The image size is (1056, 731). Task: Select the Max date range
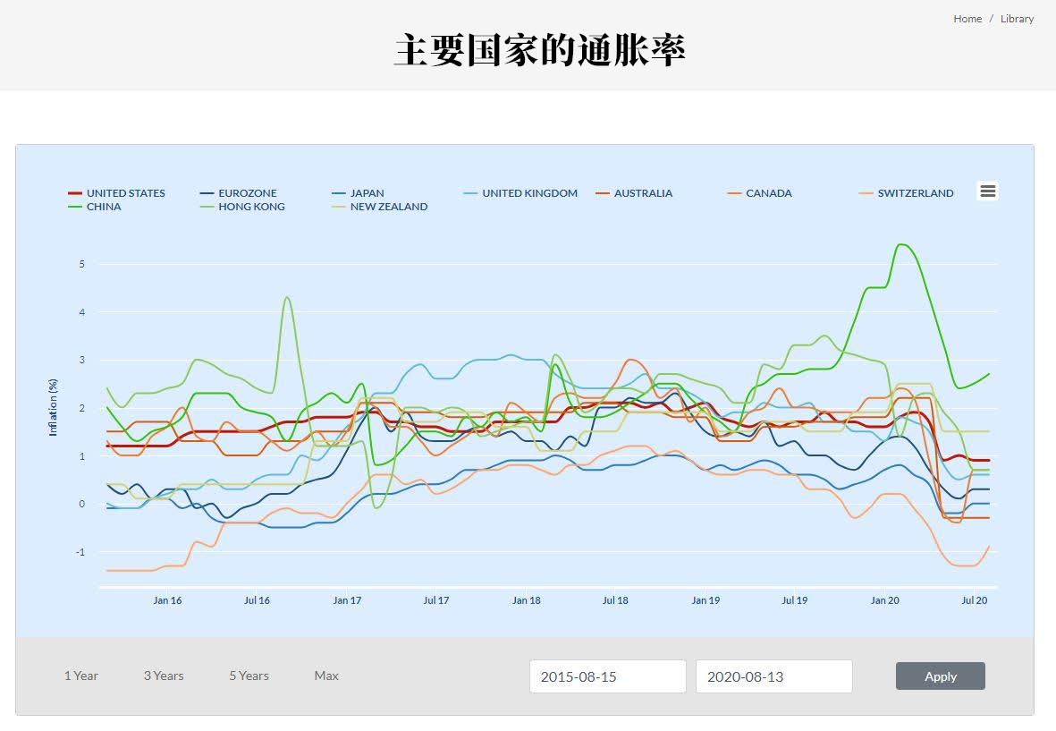click(325, 676)
